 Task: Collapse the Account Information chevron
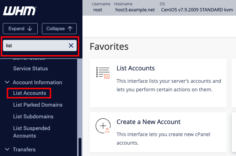(x=7, y=82)
